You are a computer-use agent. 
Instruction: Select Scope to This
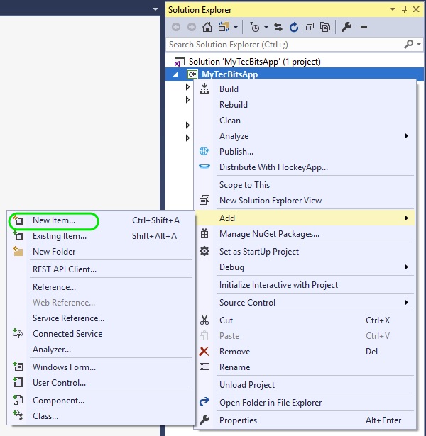pyautogui.click(x=305, y=185)
